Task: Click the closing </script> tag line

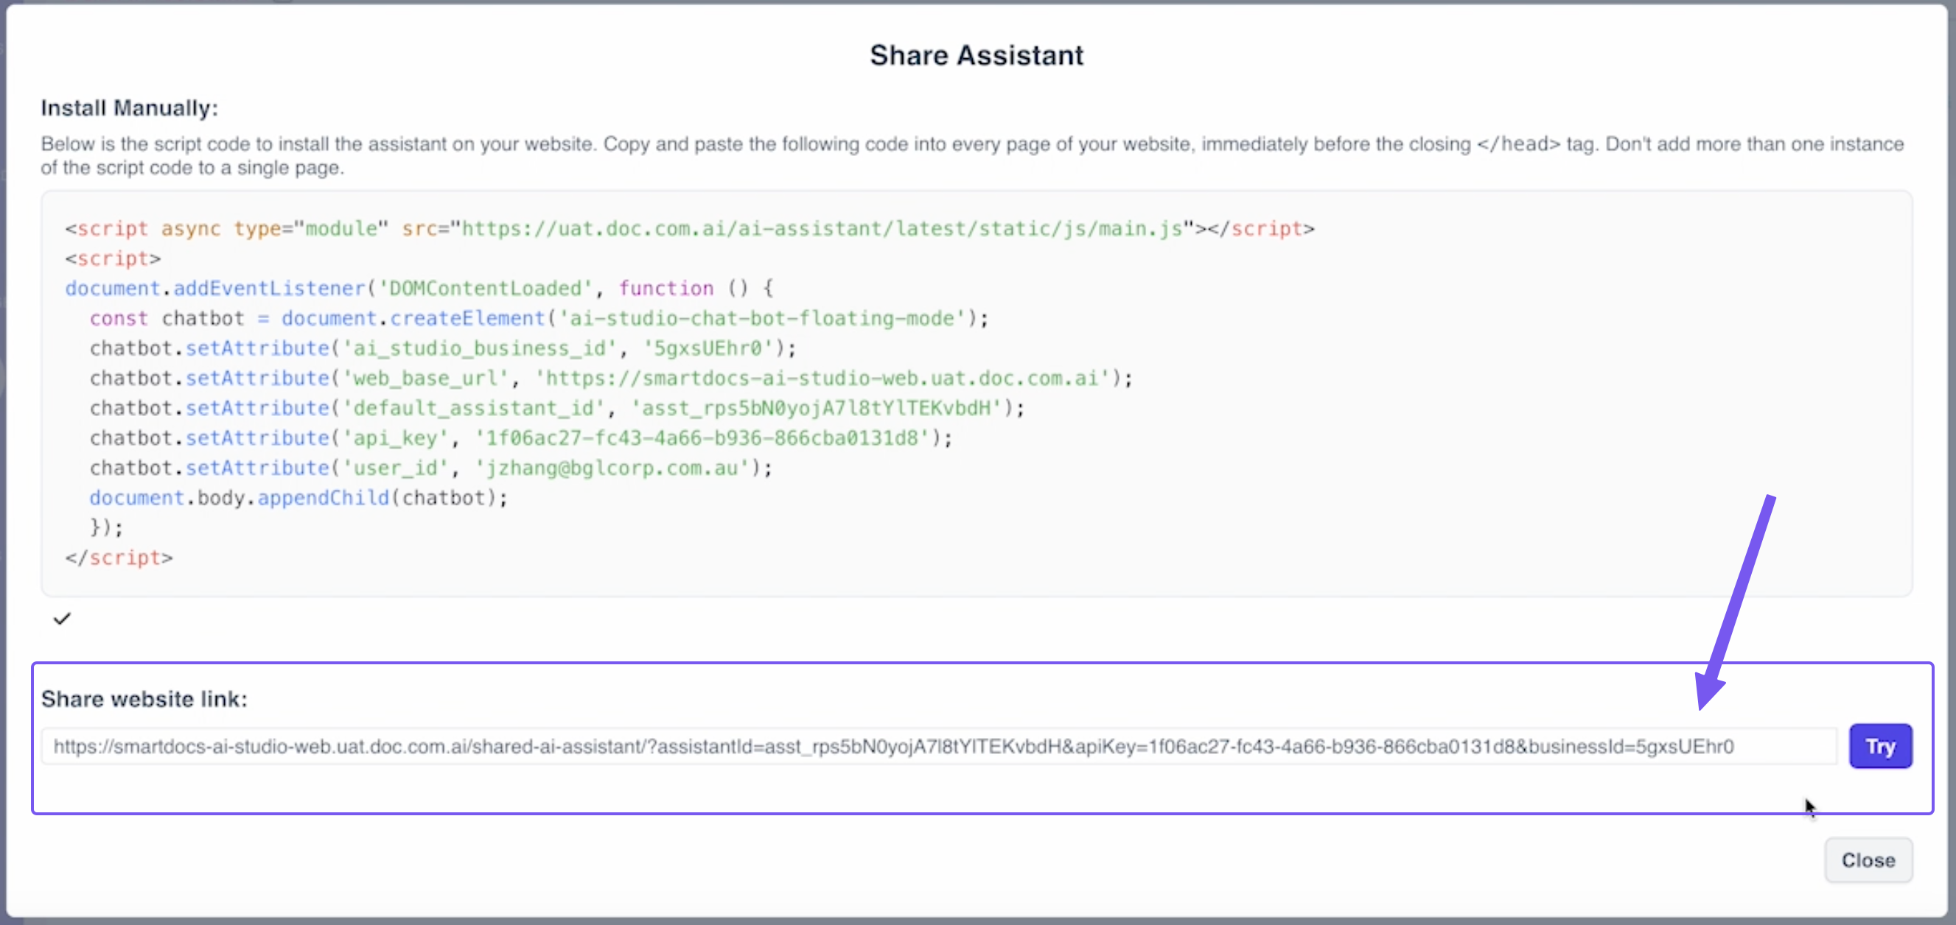Action: click(x=119, y=558)
